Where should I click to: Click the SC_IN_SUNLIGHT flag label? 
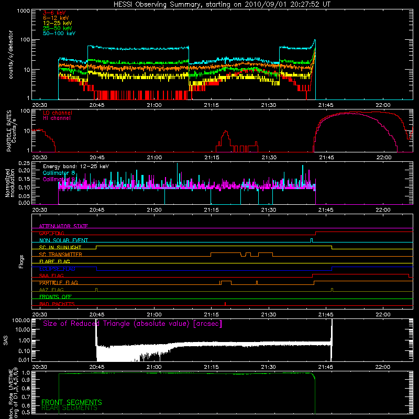60,247
